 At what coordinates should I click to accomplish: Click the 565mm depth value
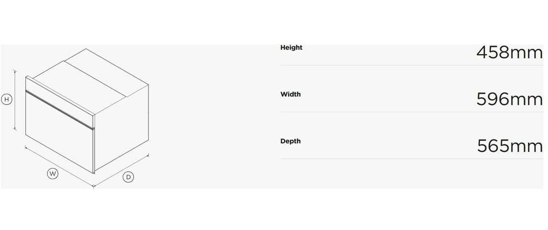[509, 146]
